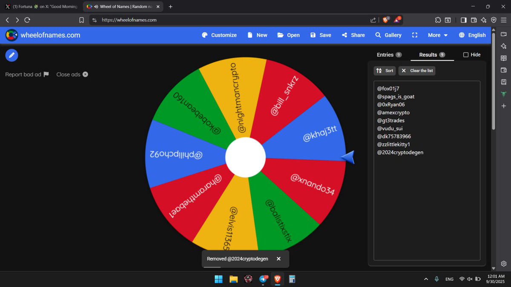
Task: Click @vudu_sui in results list
Action: tap(390, 128)
